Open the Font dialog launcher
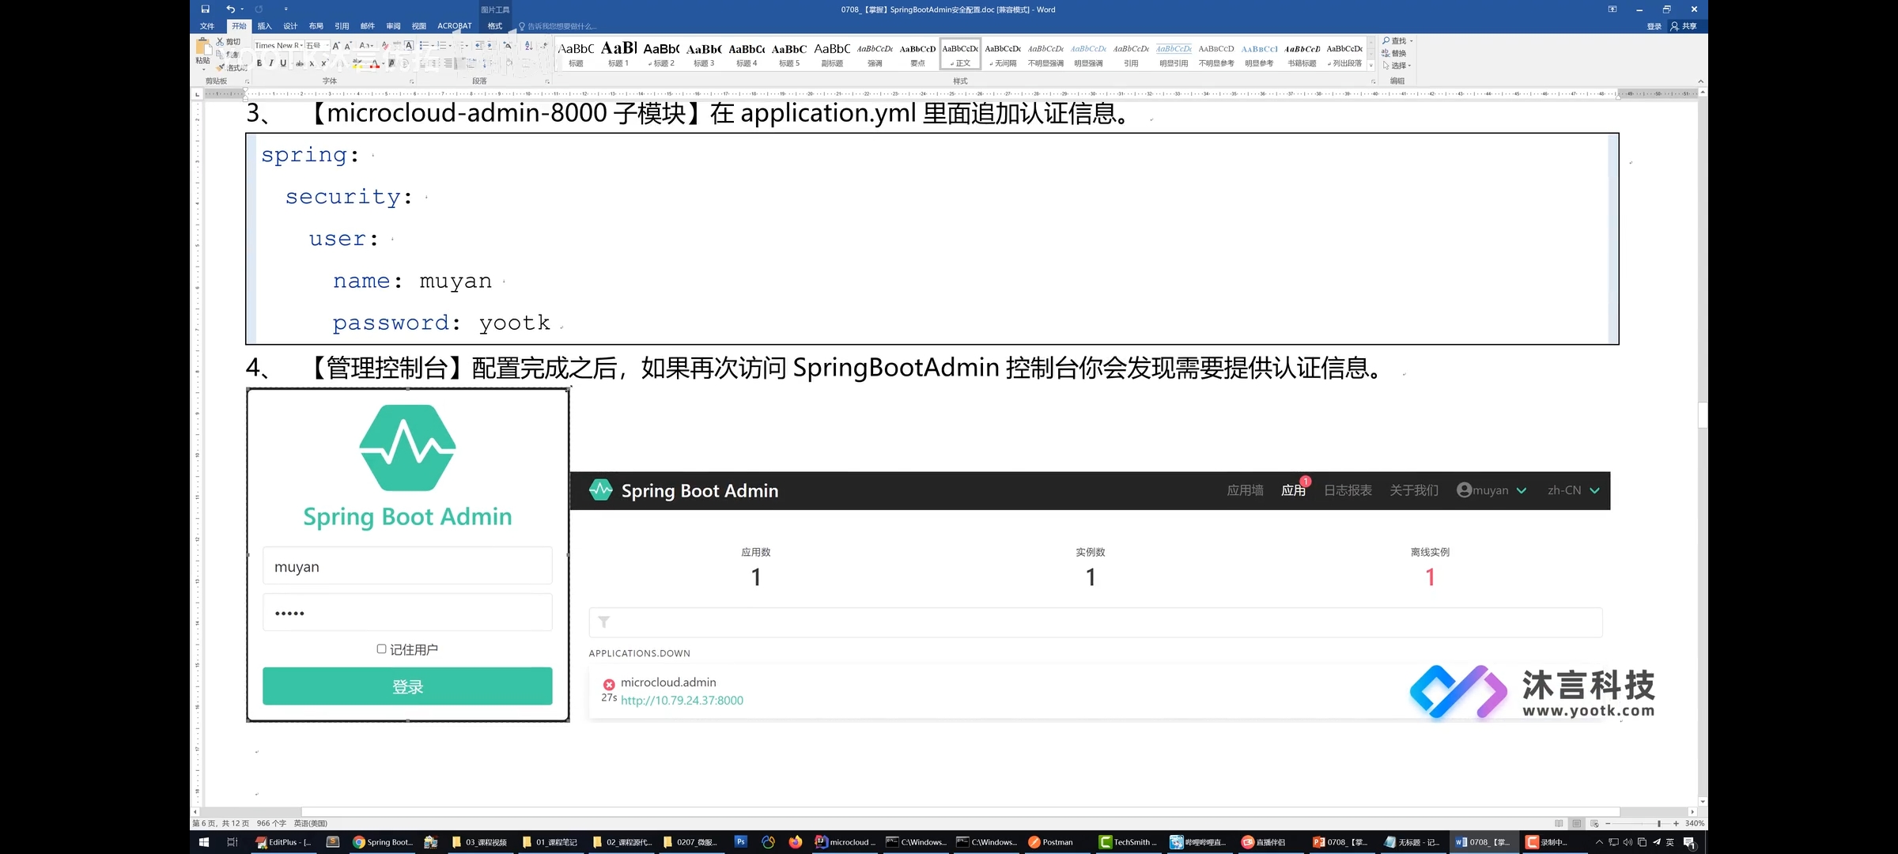 [411, 81]
